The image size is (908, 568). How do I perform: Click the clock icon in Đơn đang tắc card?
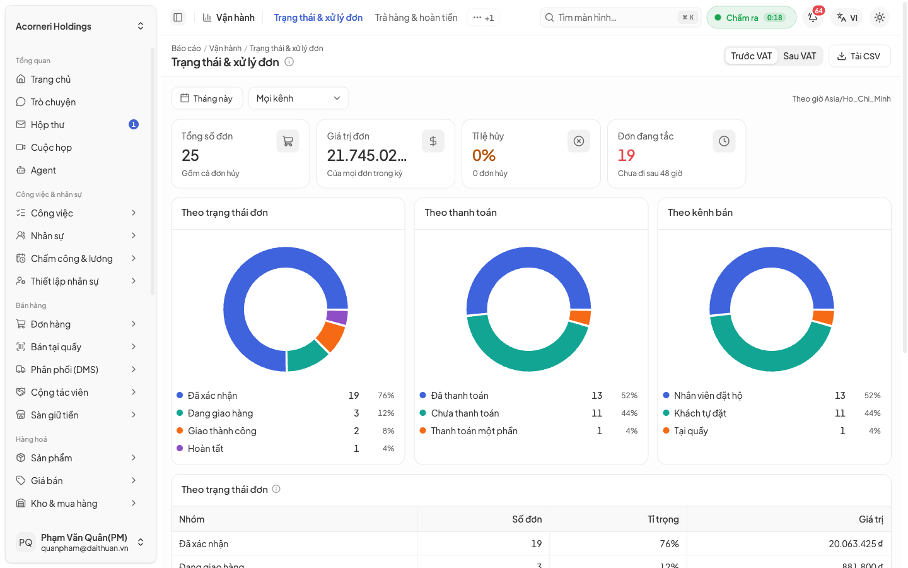[724, 141]
